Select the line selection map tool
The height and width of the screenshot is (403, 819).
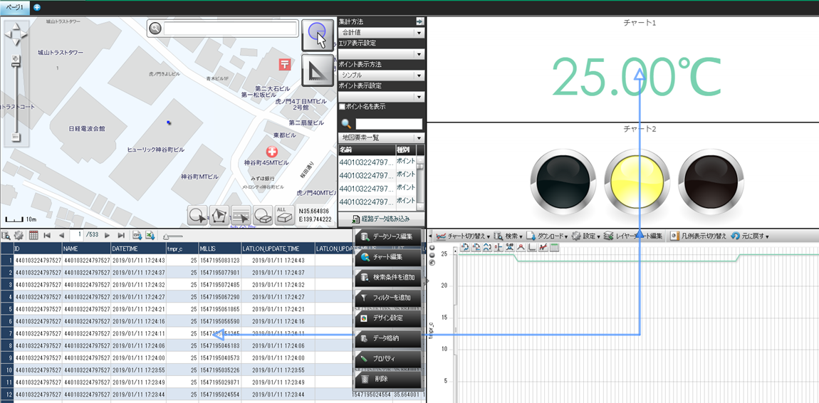click(241, 216)
